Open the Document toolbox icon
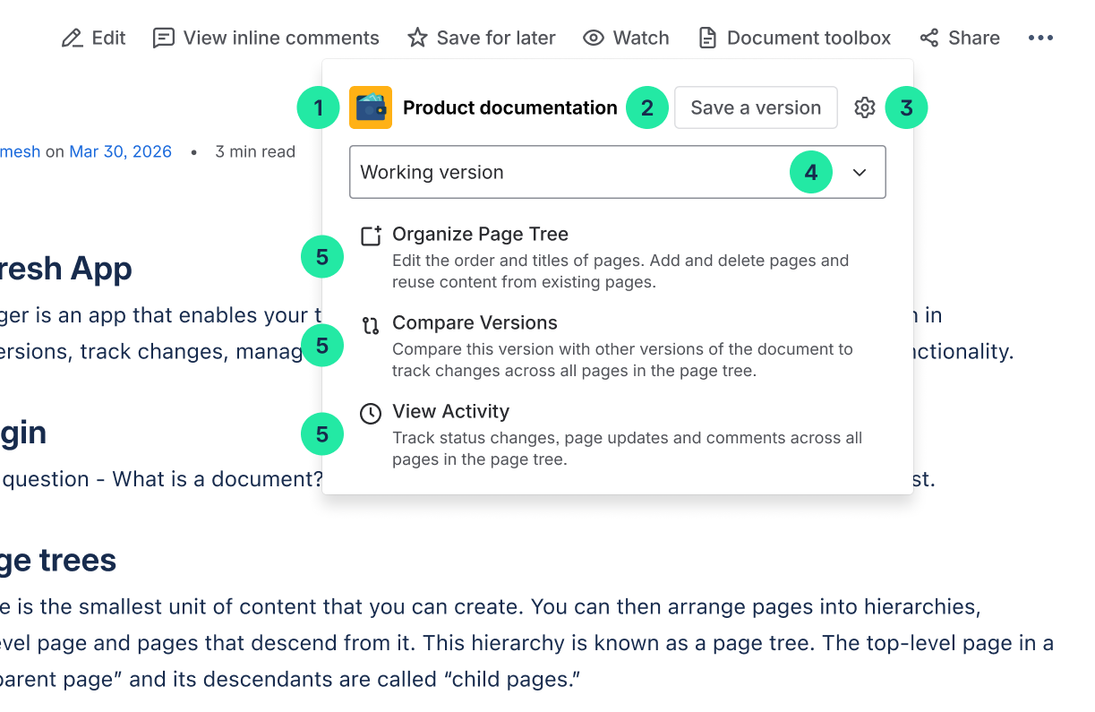 click(x=708, y=39)
